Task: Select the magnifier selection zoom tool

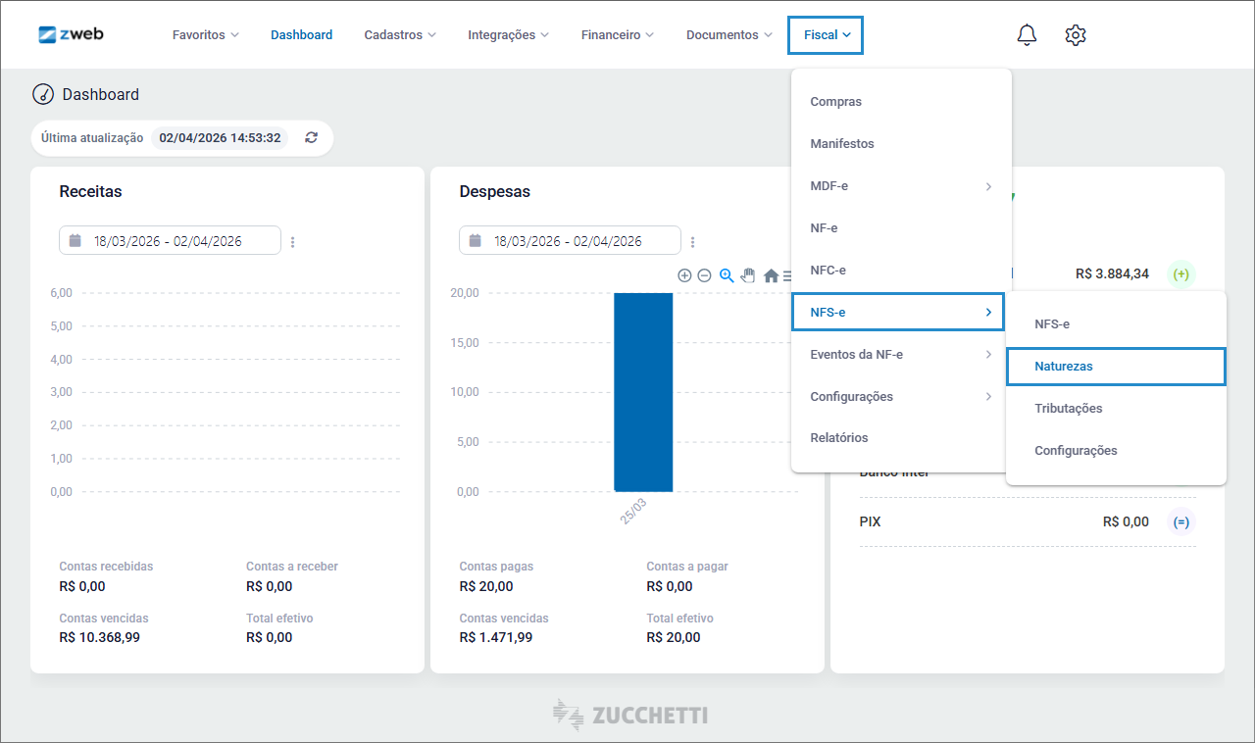Action: pyautogui.click(x=727, y=275)
